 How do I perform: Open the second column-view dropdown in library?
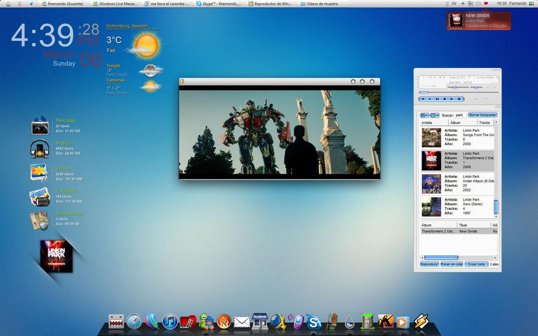pos(435,115)
